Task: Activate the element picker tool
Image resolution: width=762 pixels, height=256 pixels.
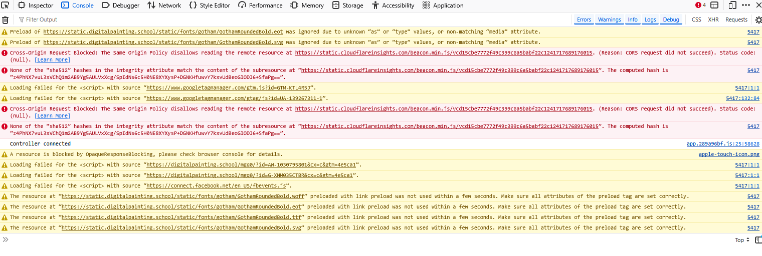Action: click(7, 5)
